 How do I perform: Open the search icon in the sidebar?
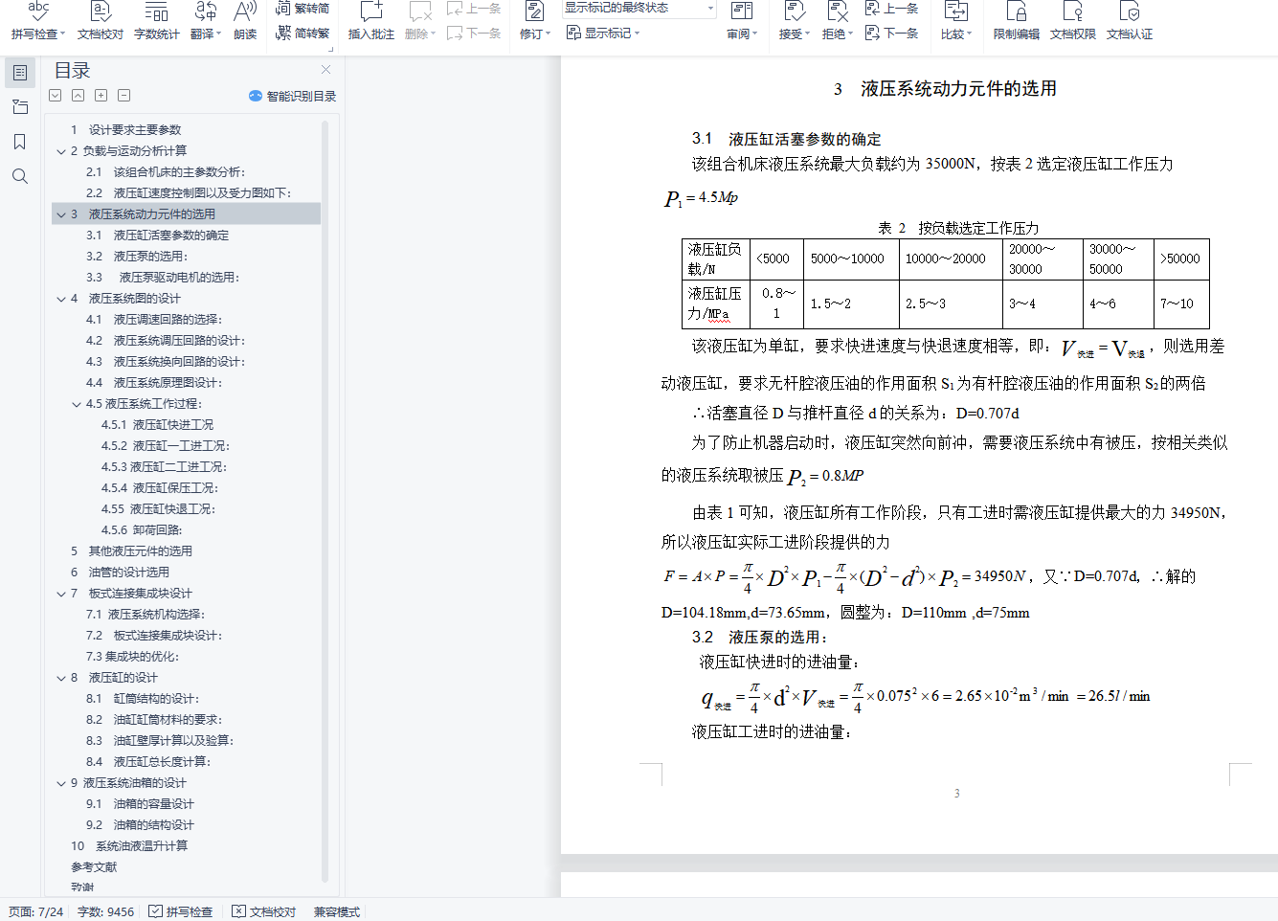tap(20, 176)
